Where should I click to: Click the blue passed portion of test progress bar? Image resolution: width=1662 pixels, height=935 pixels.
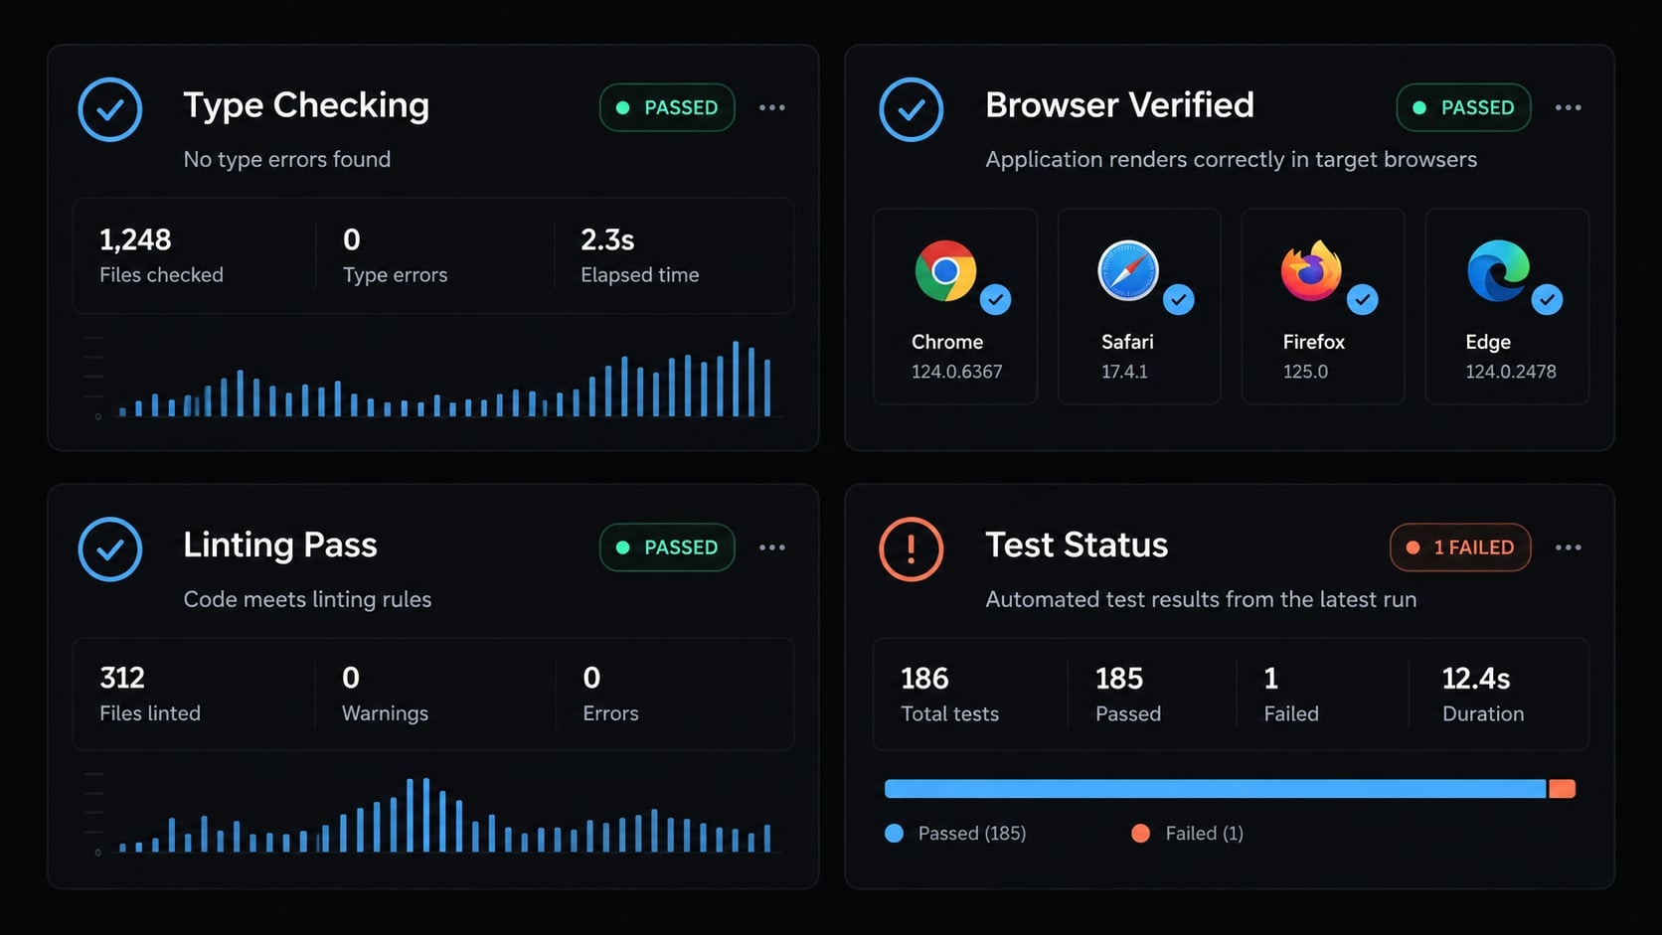[x=1216, y=789]
